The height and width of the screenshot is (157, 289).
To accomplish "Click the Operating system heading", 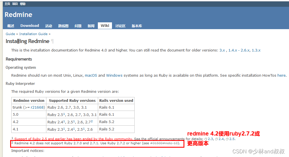I will (x=21, y=67).
